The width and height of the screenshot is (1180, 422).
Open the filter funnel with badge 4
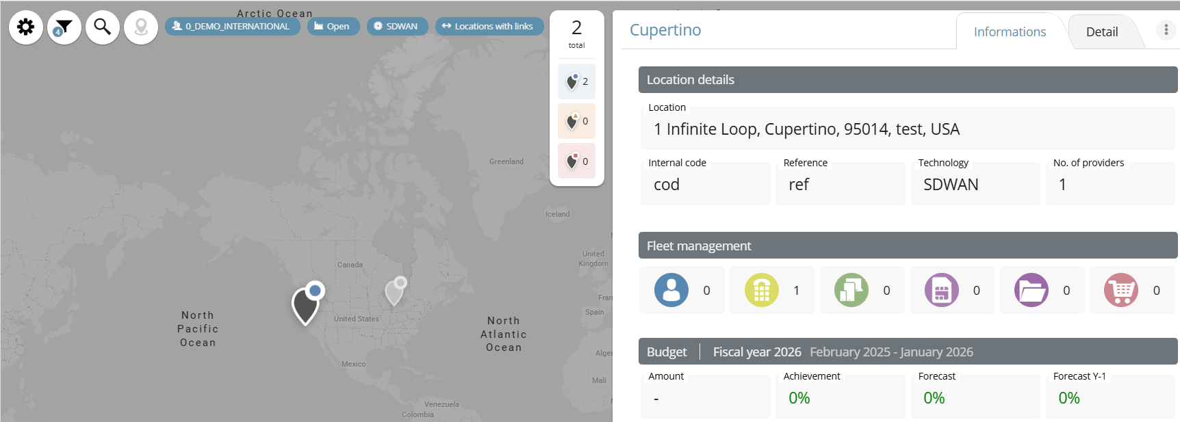click(64, 27)
